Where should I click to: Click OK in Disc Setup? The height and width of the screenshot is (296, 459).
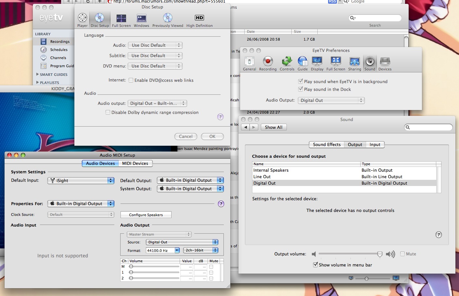pos(212,136)
